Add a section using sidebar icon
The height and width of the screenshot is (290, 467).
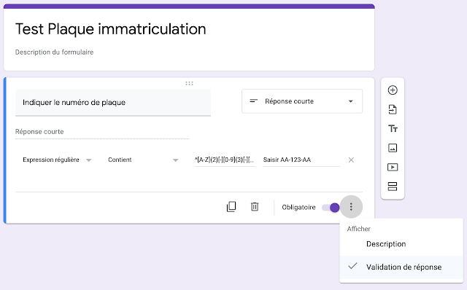coord(393,187)
